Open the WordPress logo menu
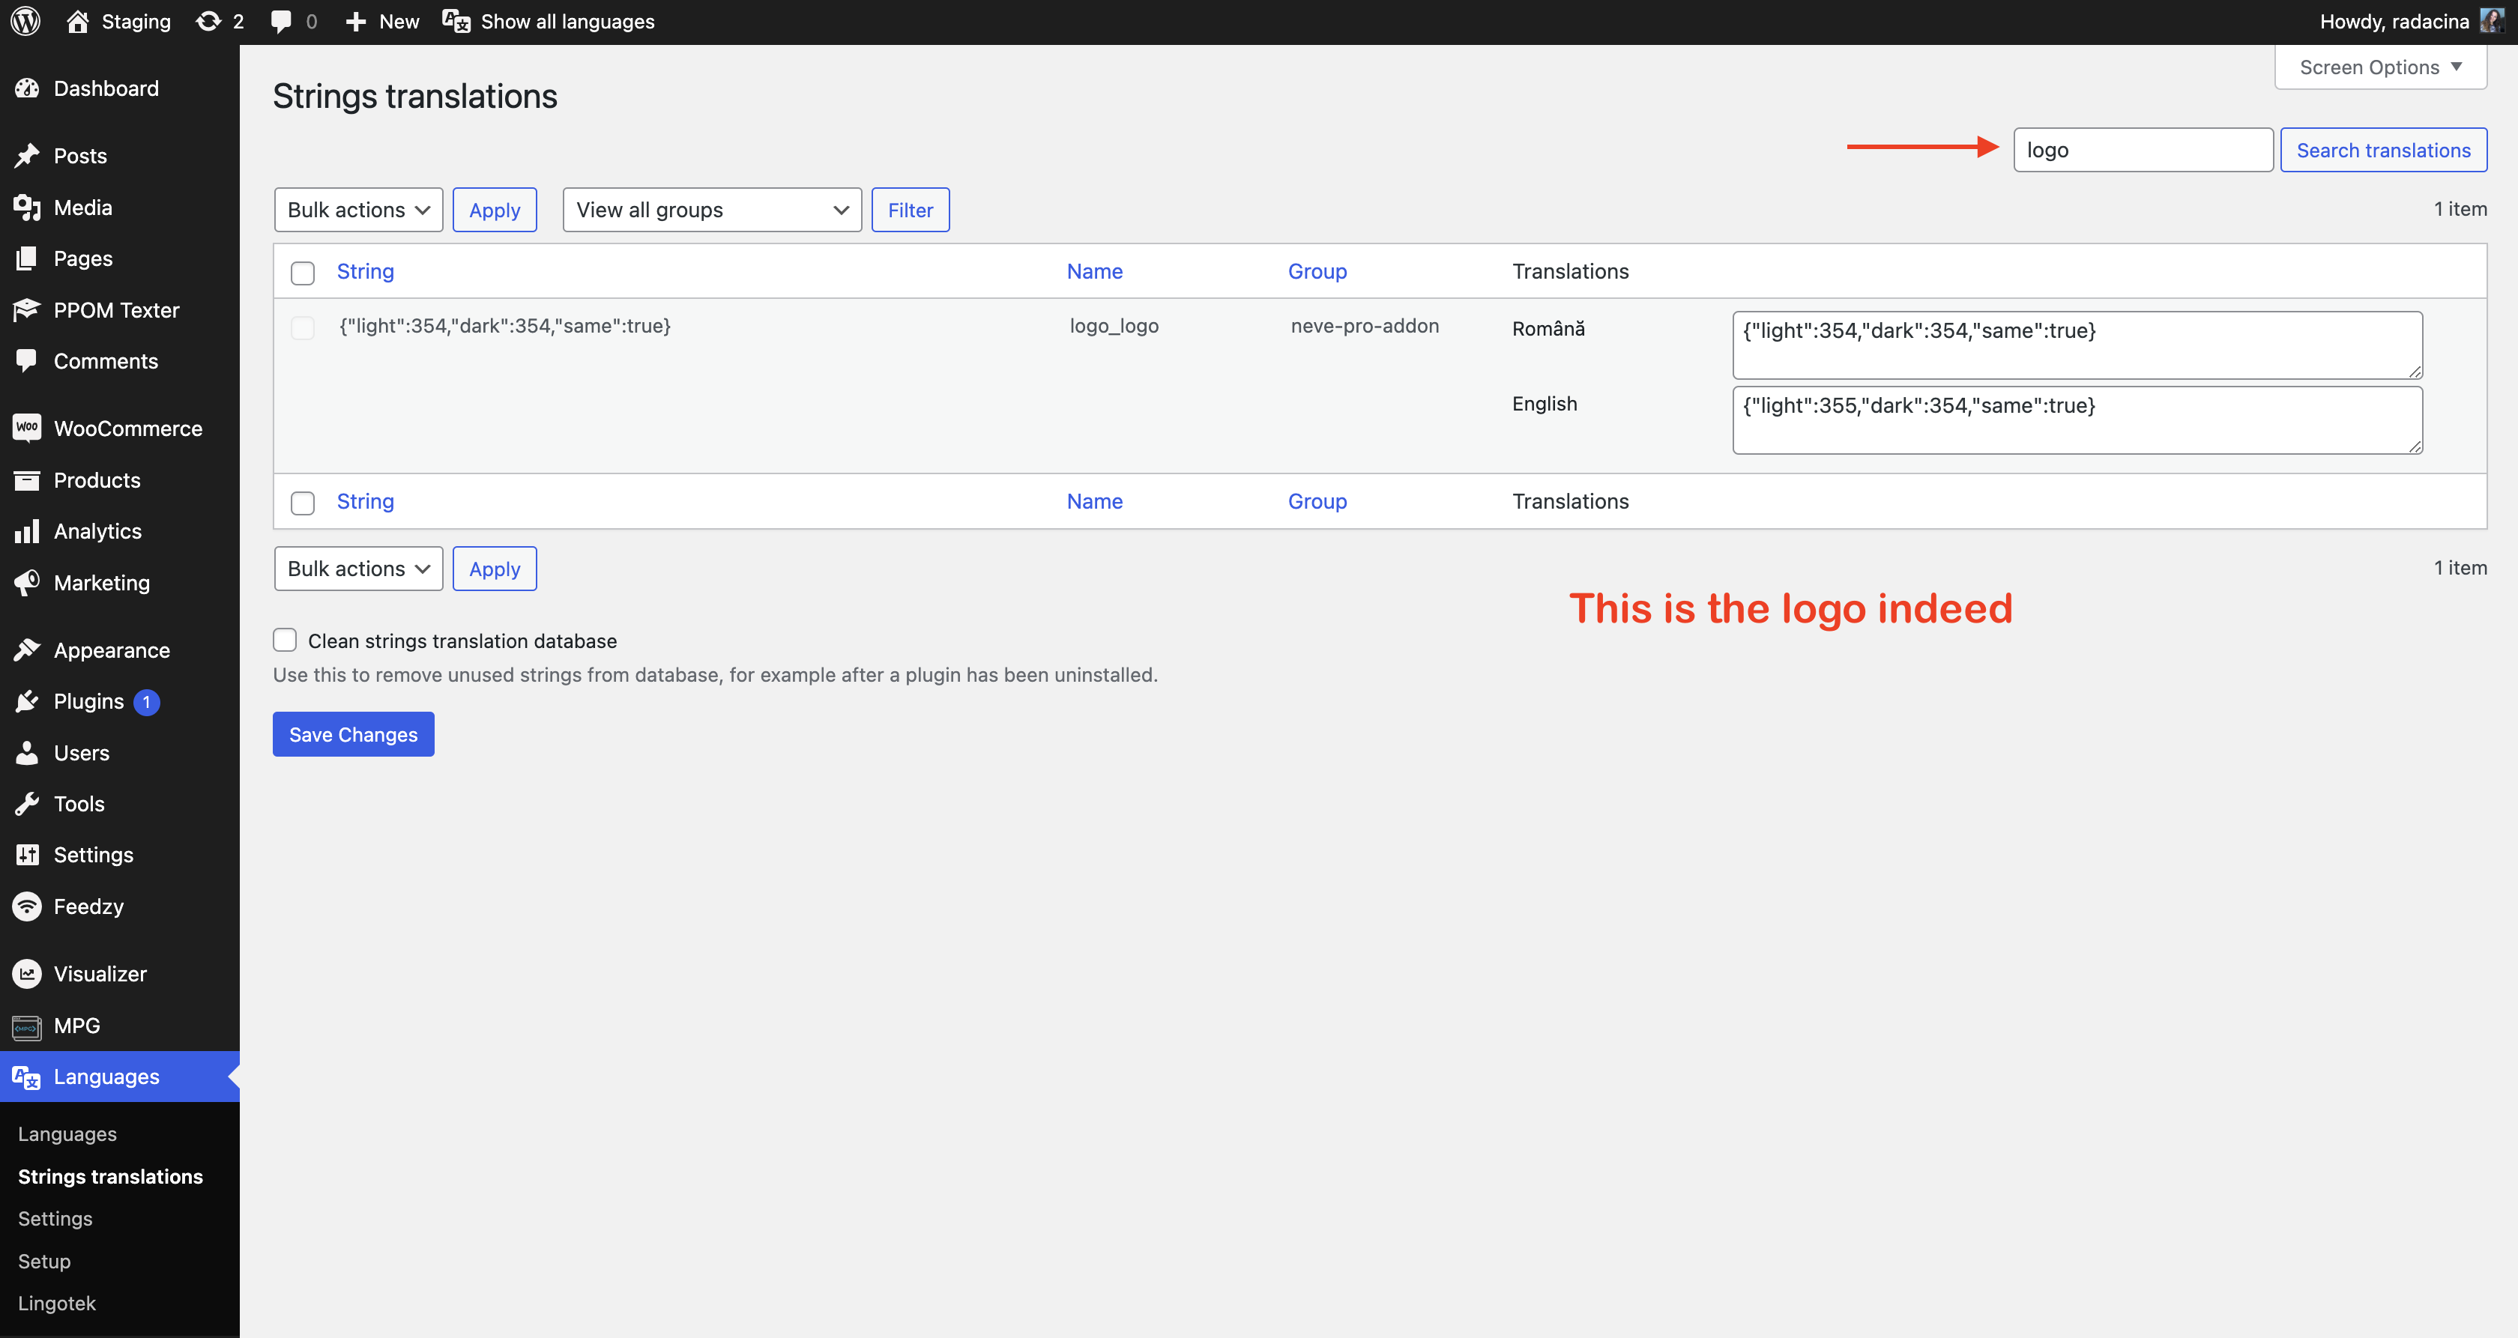Screen dimensions: 2518x1338 (25, 20)
